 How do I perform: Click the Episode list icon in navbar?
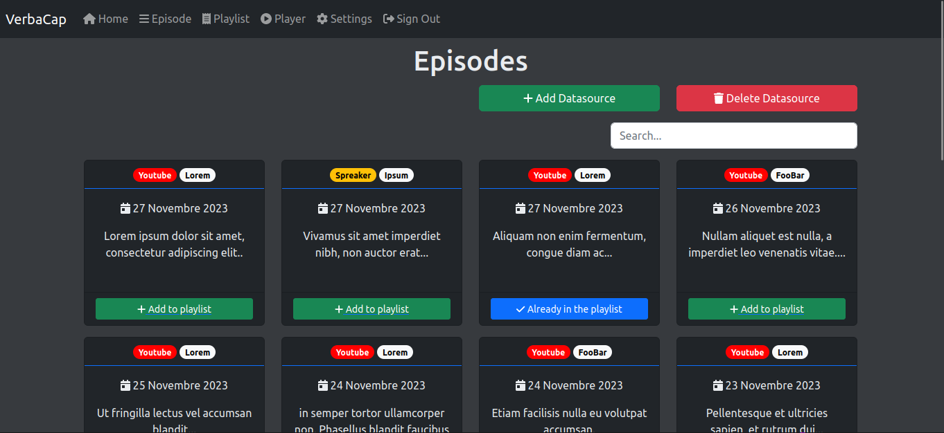click(x=144, y=19)
